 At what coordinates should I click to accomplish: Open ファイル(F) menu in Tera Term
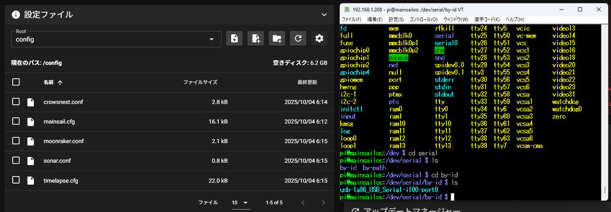click(351, 19)
